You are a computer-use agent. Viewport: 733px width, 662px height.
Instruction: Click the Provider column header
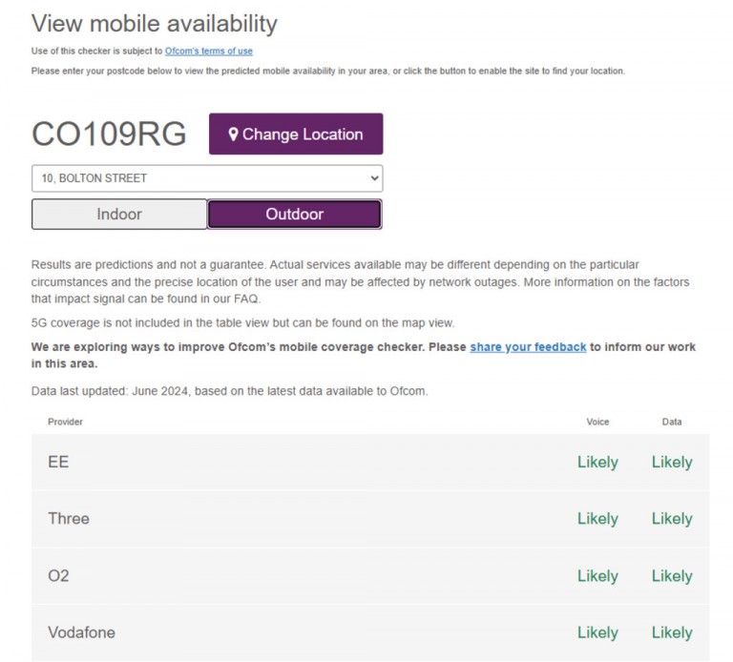coord(66,422)
